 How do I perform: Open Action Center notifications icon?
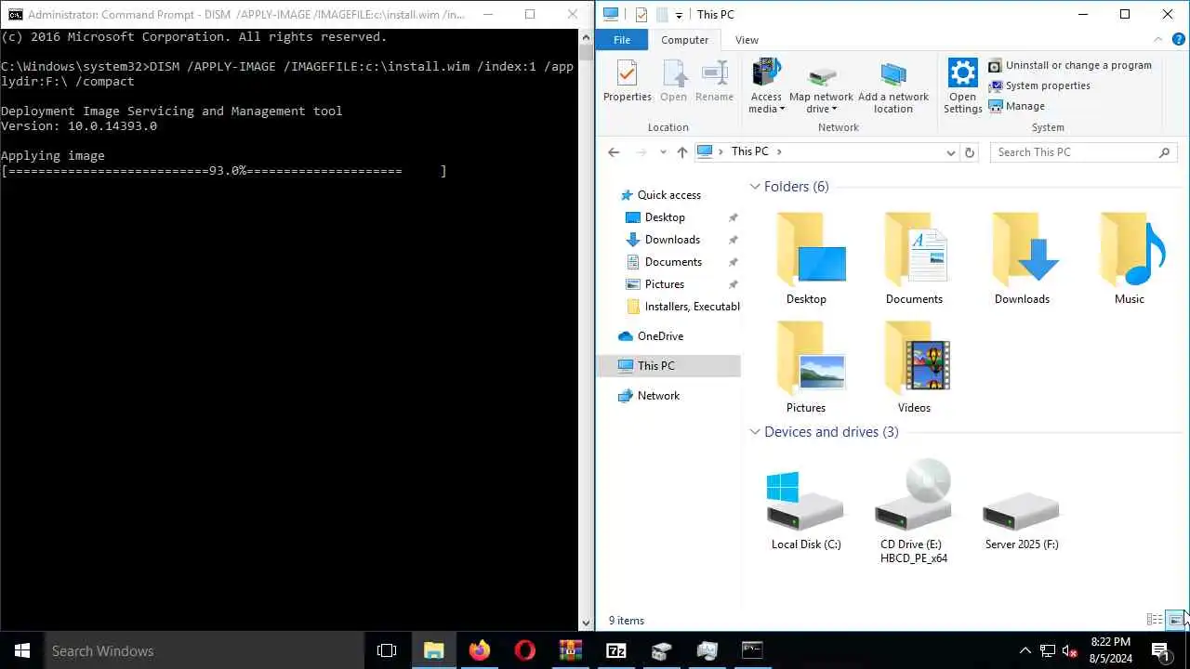click(1159, 650)
